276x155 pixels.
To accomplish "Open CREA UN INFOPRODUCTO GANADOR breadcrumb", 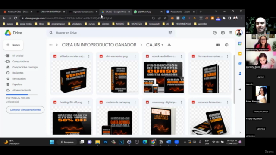I will (x=99, y=45).
